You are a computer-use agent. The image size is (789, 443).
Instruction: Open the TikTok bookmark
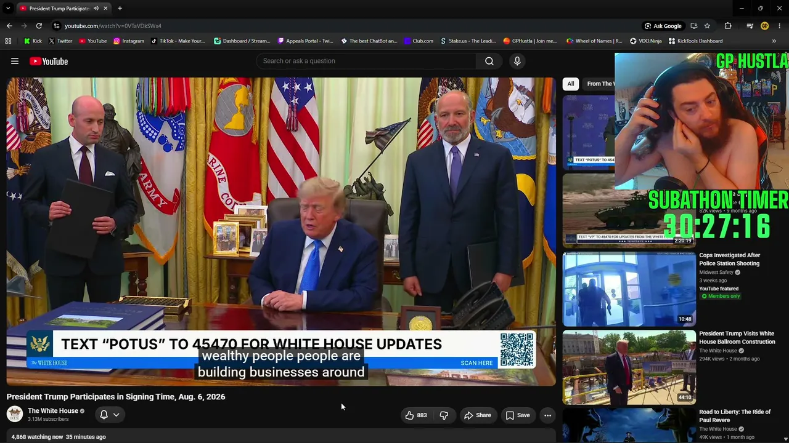pos(178,41)
